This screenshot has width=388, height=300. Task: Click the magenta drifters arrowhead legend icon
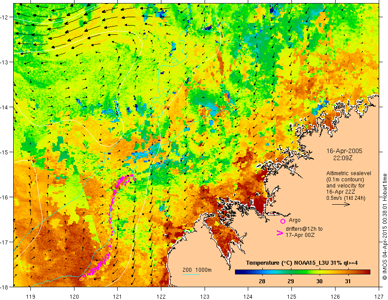click(280, 233)
